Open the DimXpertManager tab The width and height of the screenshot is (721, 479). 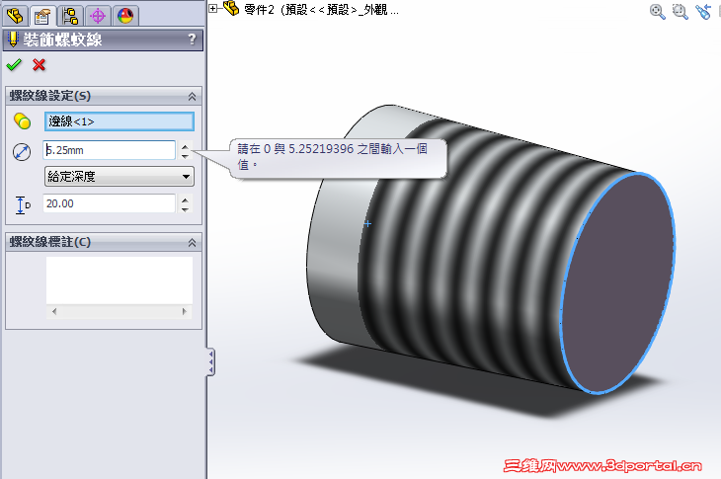(x=98, y=16)
